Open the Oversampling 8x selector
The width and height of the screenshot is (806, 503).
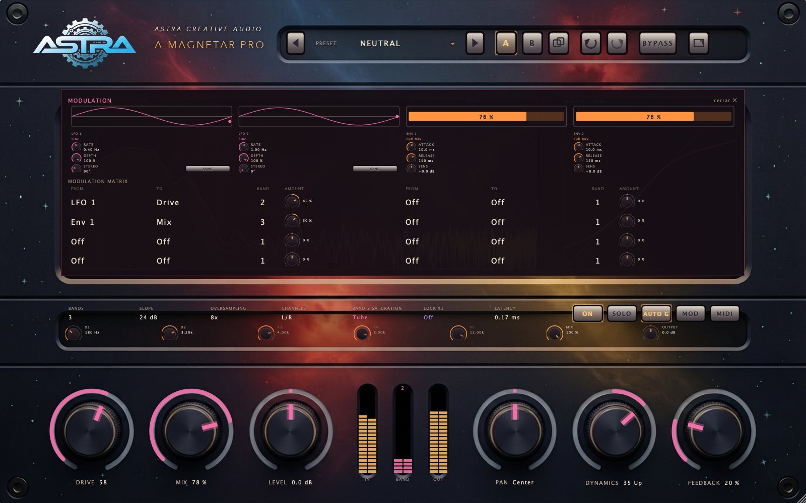click(214, 317)
